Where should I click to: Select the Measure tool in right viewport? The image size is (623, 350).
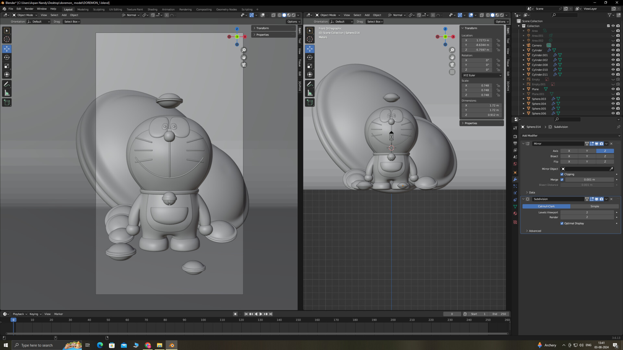[x=310, y=93]
